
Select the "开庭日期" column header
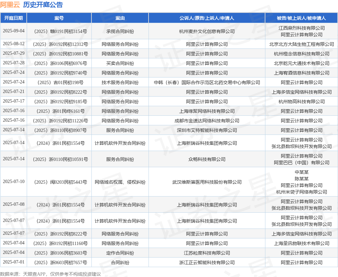[x=14, y=18]
